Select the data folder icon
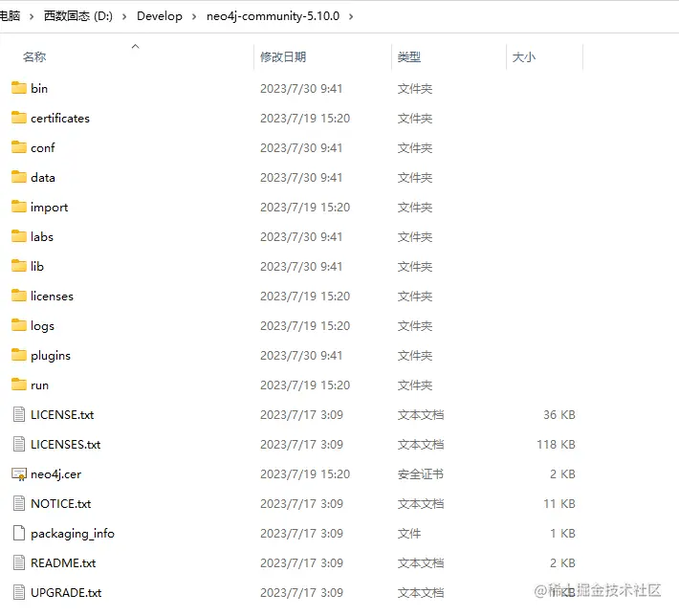The height and width of the screenshot is (616, 679). pyautogui.click(x=18, y=177)
